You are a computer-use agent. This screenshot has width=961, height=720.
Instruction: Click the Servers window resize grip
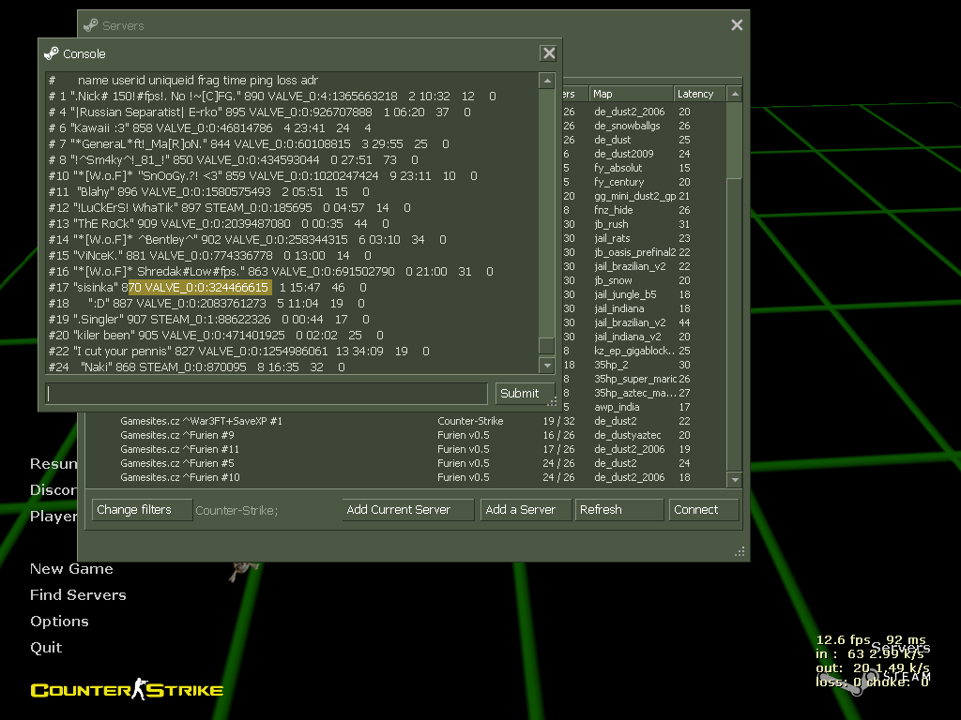point(740,551)
